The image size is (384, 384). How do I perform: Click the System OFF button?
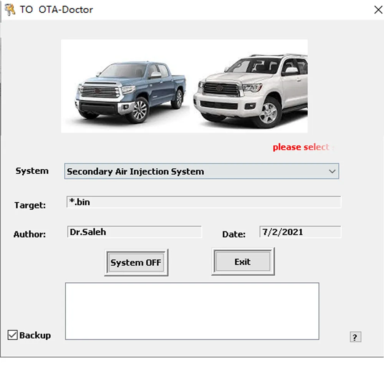click(x=136, y=263)
